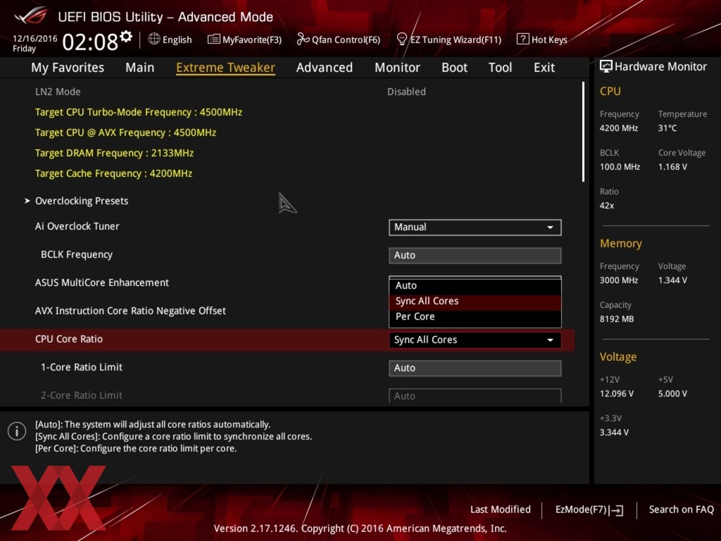Click the Qfan Control fan icon
This screenshot has height=541, width=721.
[303, 39]
